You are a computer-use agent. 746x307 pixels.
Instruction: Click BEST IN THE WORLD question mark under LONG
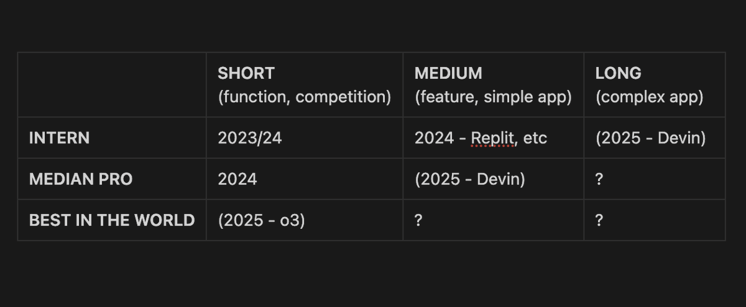[599, 220]
